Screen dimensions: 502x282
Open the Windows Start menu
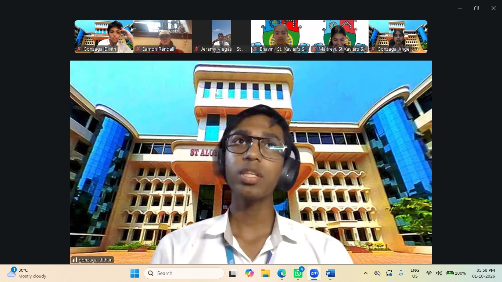(x=135, y=273)
